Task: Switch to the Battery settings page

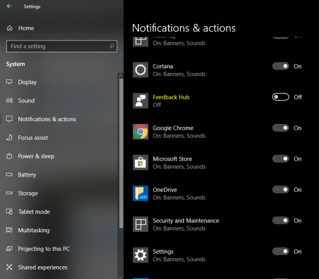Action: point(27,175)
